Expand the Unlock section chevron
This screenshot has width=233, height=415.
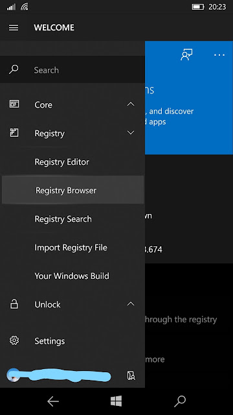tap(131, 304)
